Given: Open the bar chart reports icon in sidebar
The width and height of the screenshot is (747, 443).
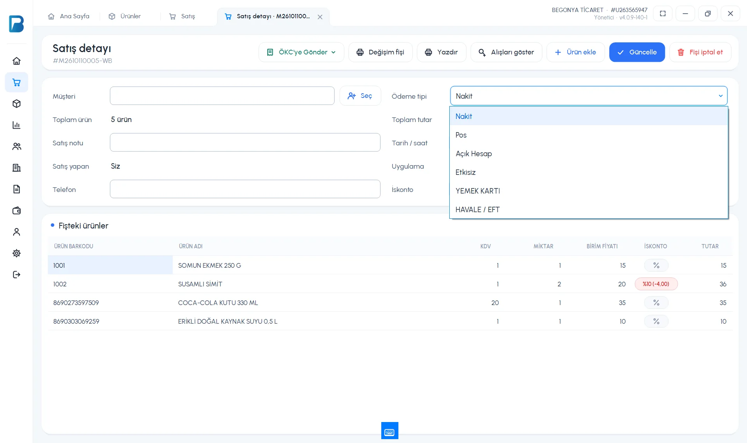Looking at the screenshot, I should (16, 125).
